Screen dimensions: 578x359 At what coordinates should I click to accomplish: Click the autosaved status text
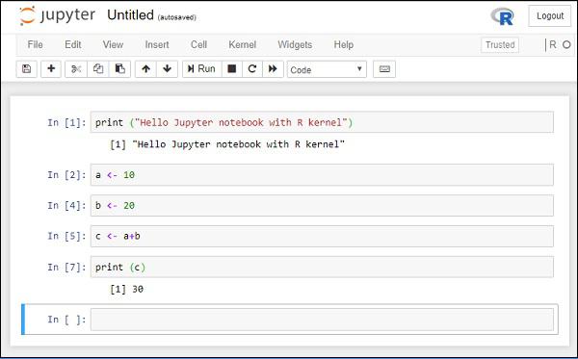tap(177, 17)
